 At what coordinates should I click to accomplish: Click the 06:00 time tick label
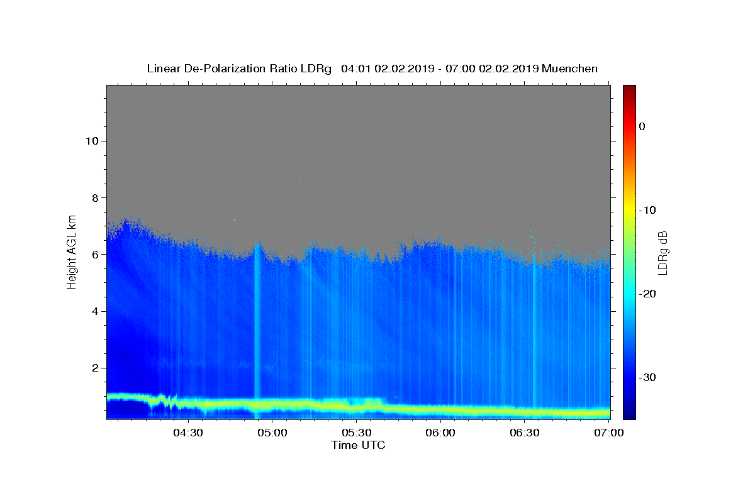(x=440, y=433)
